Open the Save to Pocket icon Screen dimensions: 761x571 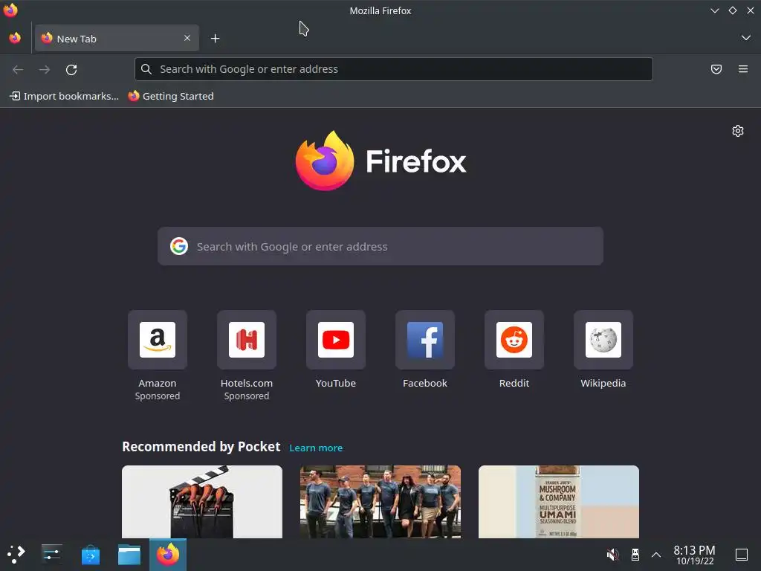click(716, 69)
